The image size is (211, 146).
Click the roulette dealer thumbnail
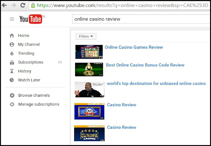click(x=89, y=69)
